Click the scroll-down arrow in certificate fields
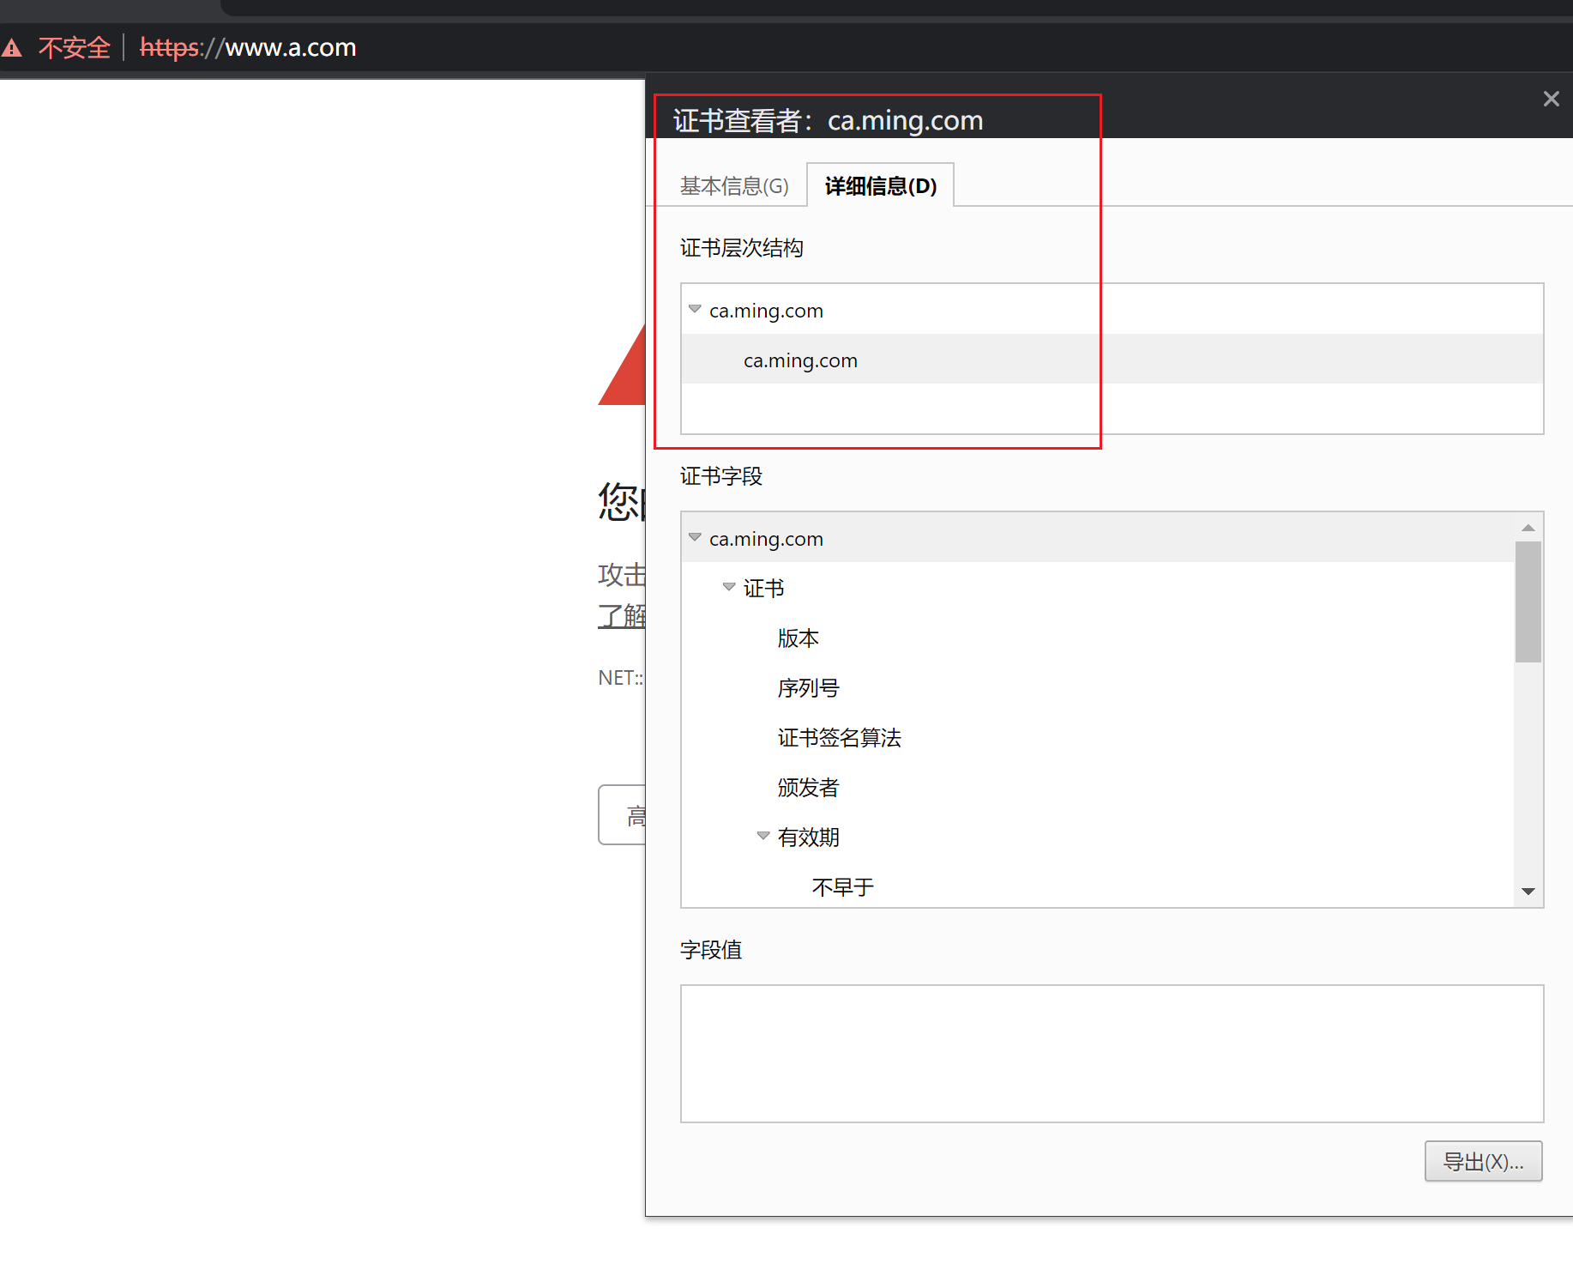Viewport: 1573px width, 1288px height. pos(1528,892)
